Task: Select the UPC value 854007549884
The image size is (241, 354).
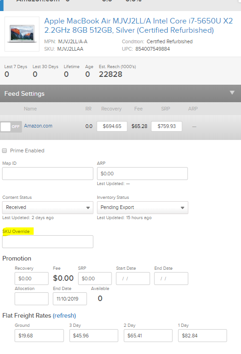Action: coord(153,49)
